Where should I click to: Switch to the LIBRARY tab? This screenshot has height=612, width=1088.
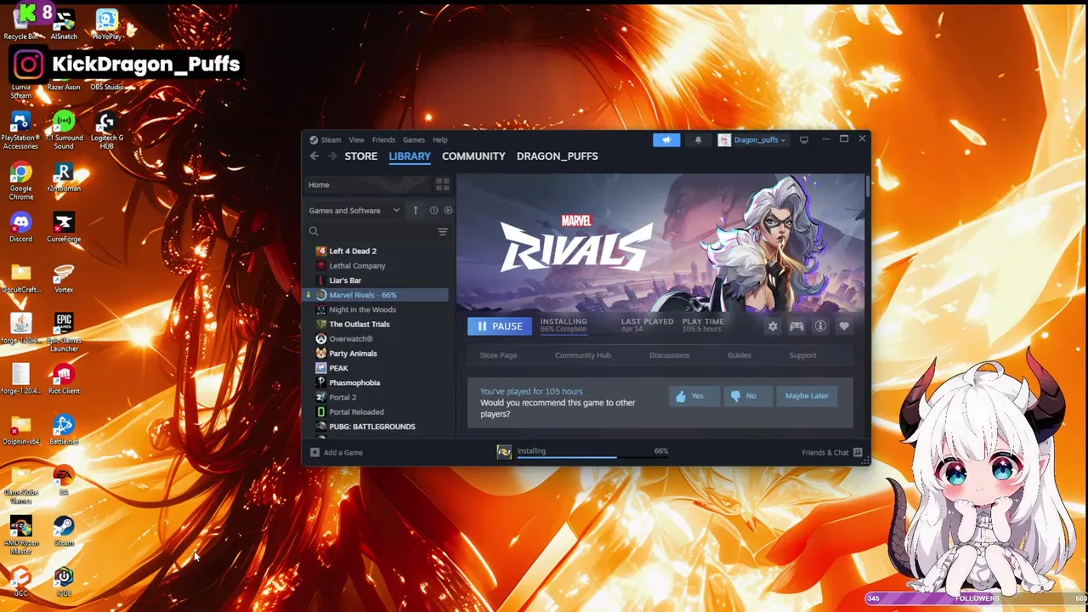410,156
